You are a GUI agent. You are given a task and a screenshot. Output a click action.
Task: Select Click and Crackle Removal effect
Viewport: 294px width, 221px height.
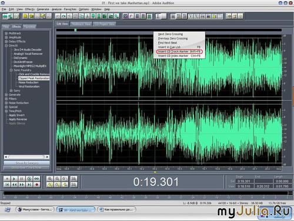pos(34,74)
